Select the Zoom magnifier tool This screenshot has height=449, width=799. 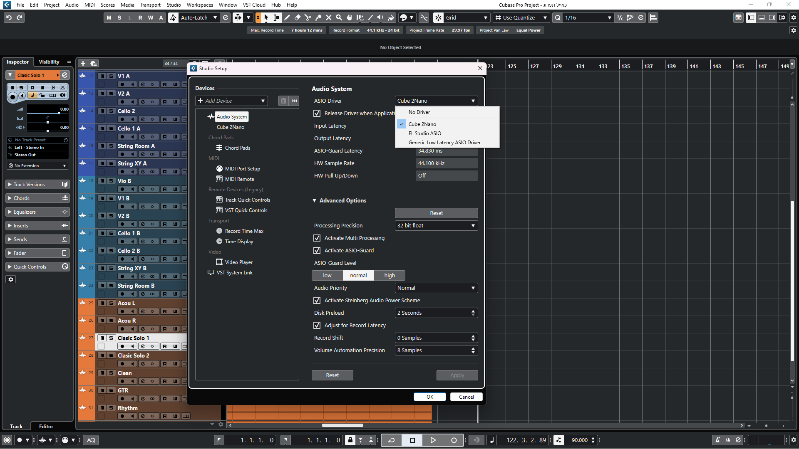pyautogui.click(x=339, y=17)
